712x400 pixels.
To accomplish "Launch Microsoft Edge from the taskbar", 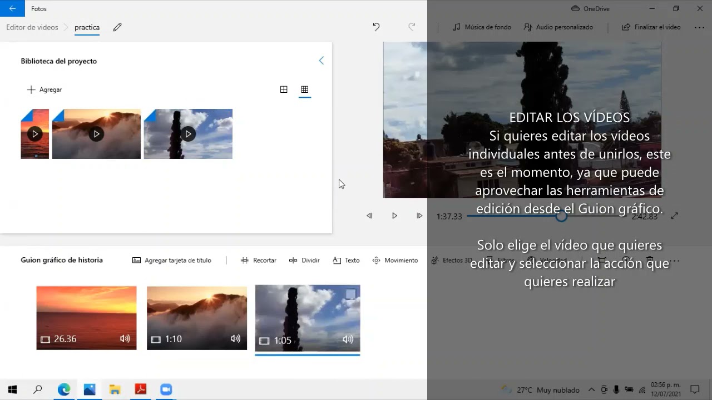I will [64, 389].
